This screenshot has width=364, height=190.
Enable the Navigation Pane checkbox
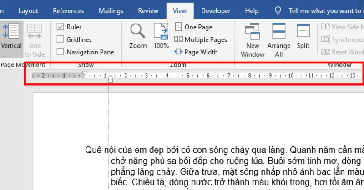coord(60,52)
